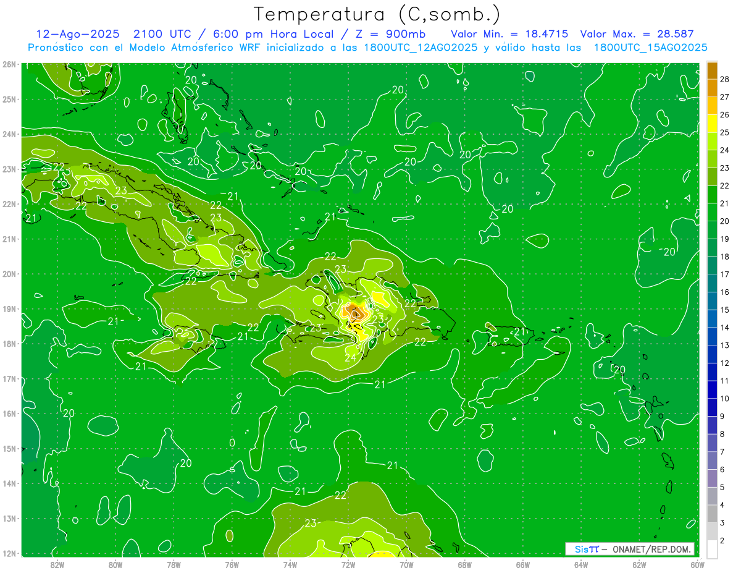Click the 'Valor Max. = 28.587' text
The image size is (741, 573).
coord(637,35)
